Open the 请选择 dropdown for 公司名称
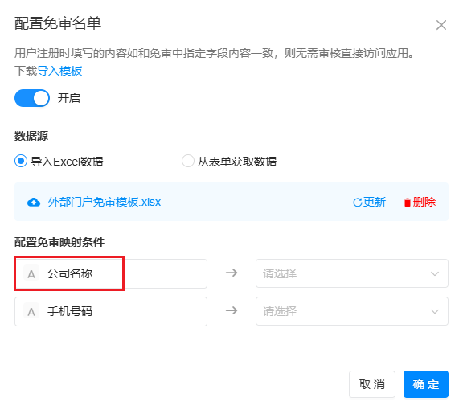459x410 pixels. (x=352, y=273)
